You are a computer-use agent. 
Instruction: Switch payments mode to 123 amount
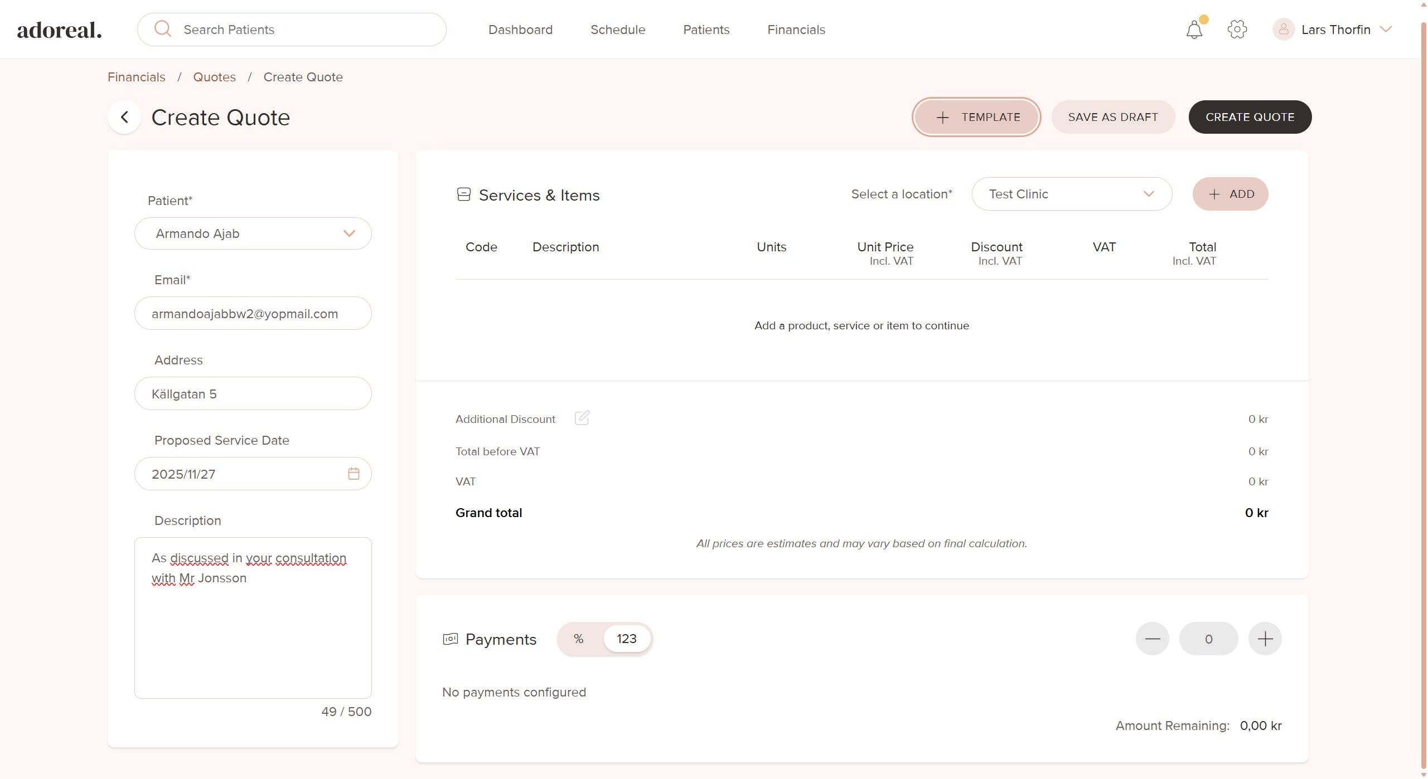(x=626, y=639)
